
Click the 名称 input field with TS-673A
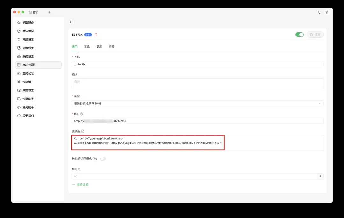pyautogui.click(x=197, y=64)
